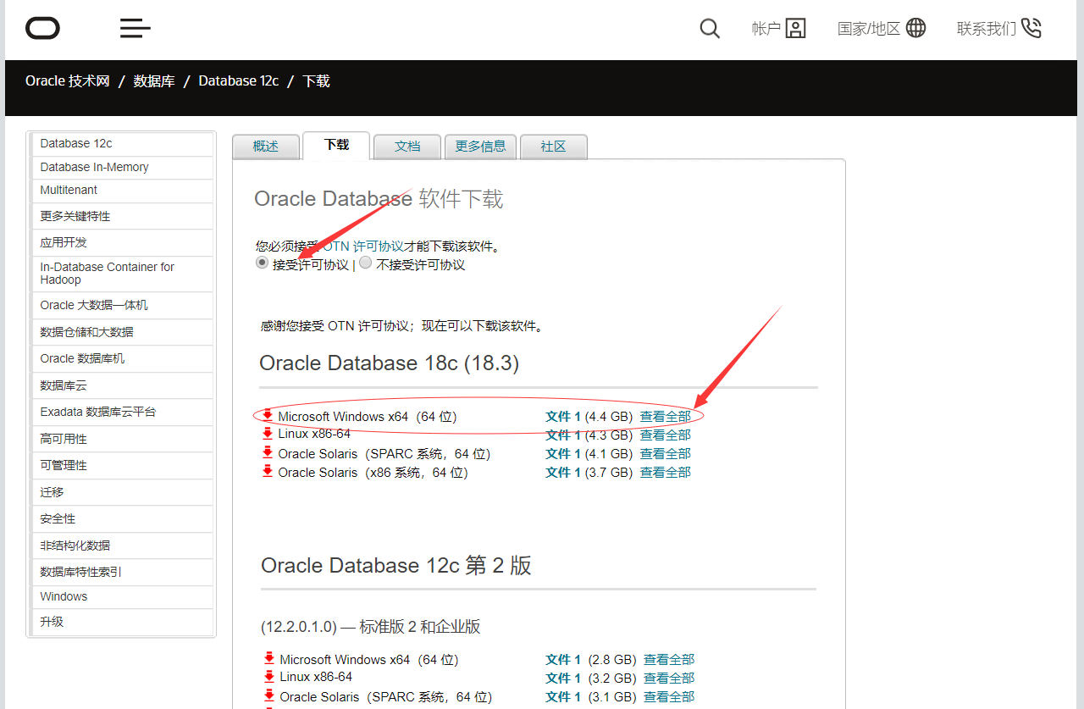Screen dimensions: 1084x709
Task: Open Oracle 大数据一体机 sidebar item
Action: pyautogui.click(x=122, y=305)
